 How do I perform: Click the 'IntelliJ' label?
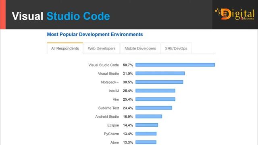[114, 91]
